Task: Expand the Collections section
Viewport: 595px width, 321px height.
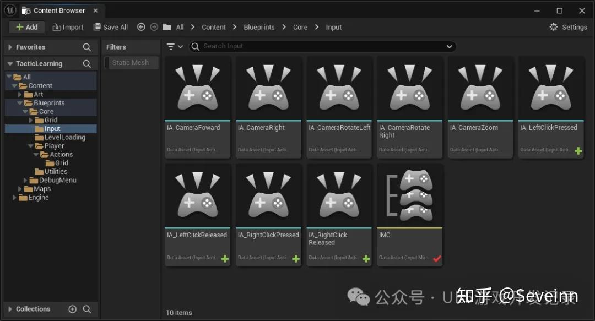Action: pos(10,309)
